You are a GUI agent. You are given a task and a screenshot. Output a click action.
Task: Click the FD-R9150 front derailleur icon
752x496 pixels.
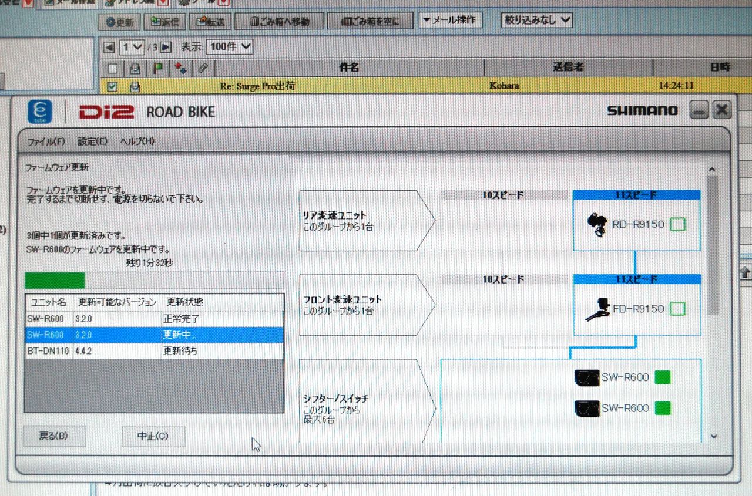click(598, 310)
